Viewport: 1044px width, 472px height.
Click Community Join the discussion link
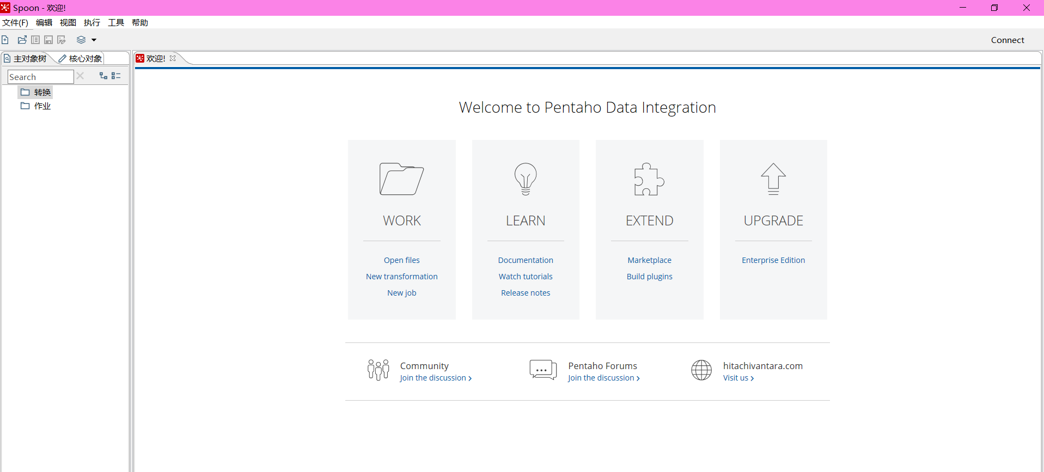[x=436, y=378]
